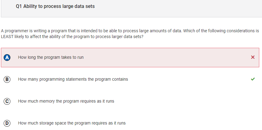This screenshot has width=262, height=130.
Task: Click empty space in pink highlighted answer row
Action: pos(168,57)
